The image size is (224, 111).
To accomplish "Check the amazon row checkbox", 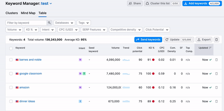I will (11, 87).
